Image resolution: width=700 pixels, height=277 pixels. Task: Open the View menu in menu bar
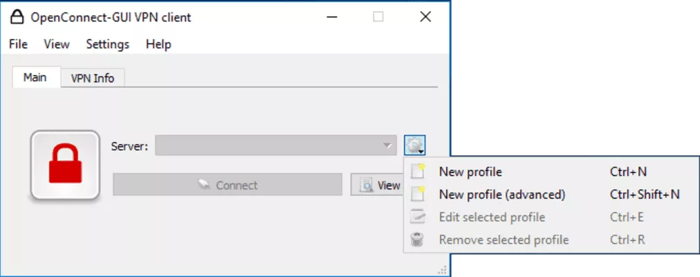pyautogui.click(x=57, y=44)
